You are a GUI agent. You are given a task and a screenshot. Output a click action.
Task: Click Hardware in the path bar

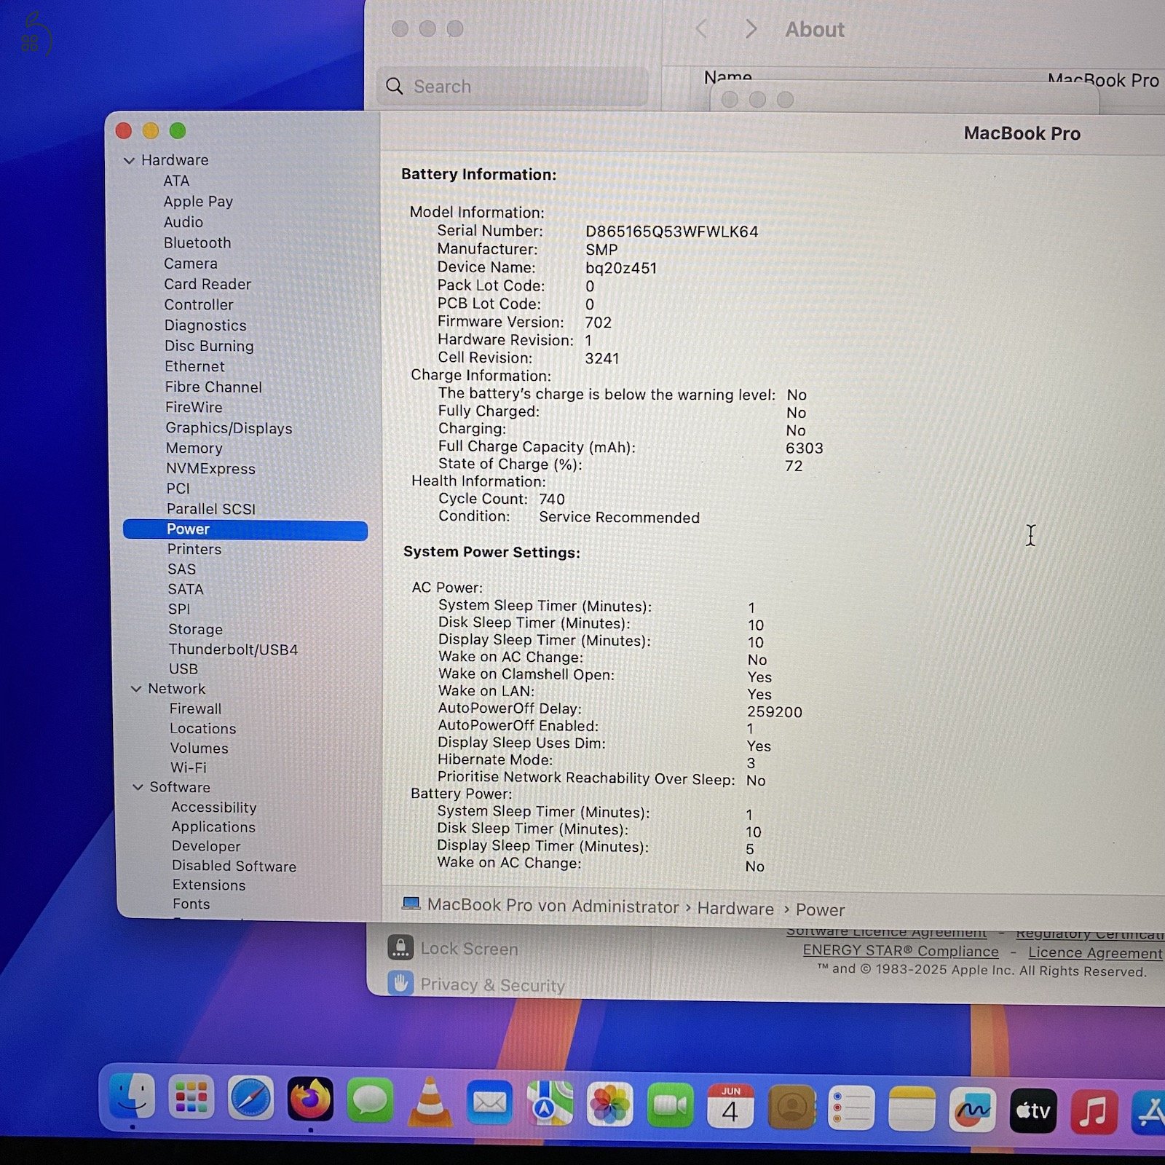point(735,909)
